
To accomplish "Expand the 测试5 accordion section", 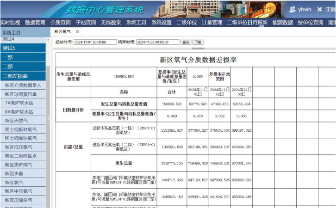I will click(x=23, y=48).
